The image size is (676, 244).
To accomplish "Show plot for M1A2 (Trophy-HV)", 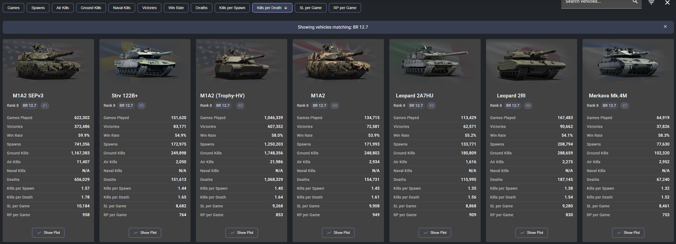I will coord(242,233).
